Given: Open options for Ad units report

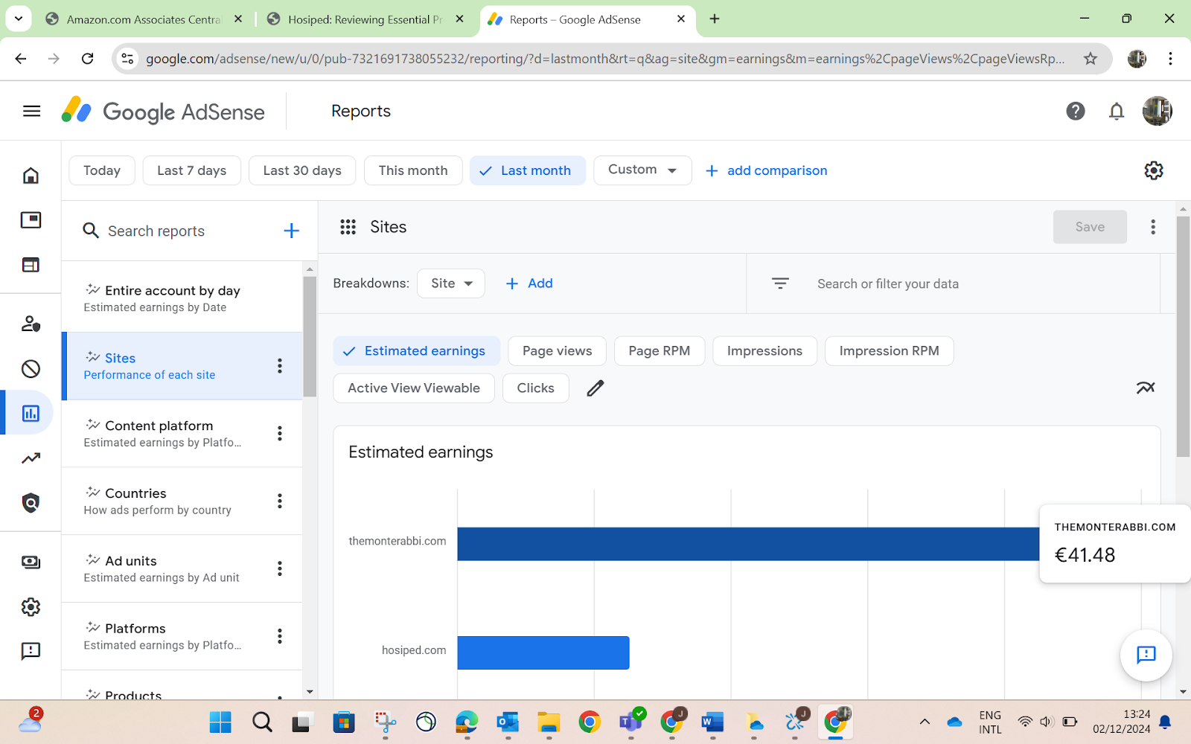Looking at the screenshot, I should (x=280, y=568).
